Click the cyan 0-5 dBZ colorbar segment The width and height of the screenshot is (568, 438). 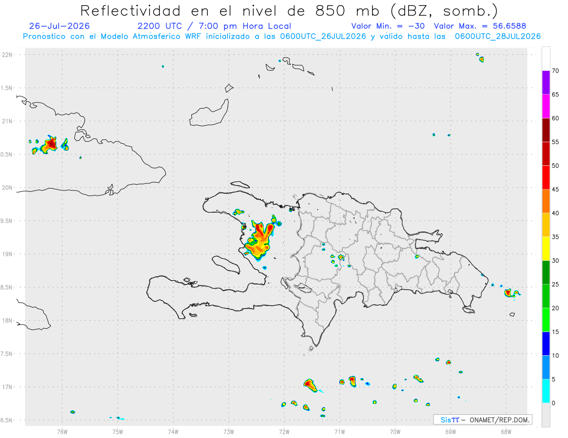pos(546,391)
